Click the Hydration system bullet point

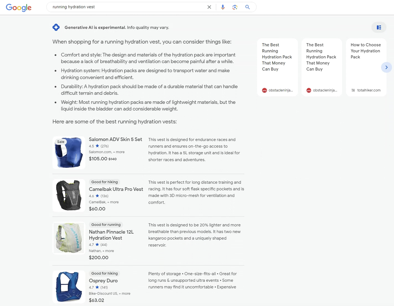point(145,74)
